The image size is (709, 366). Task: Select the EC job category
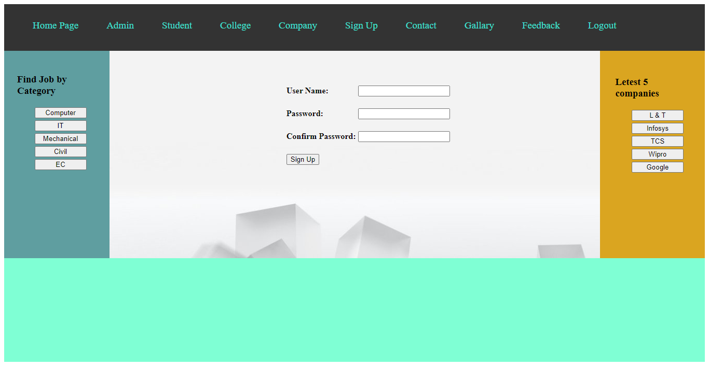tap(61, 164)
